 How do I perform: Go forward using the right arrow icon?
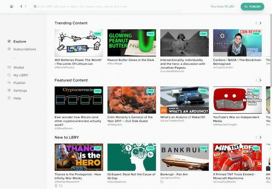26,7
